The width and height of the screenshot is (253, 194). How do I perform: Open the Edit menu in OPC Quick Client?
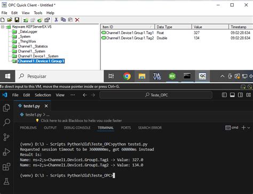coord(14,13)
